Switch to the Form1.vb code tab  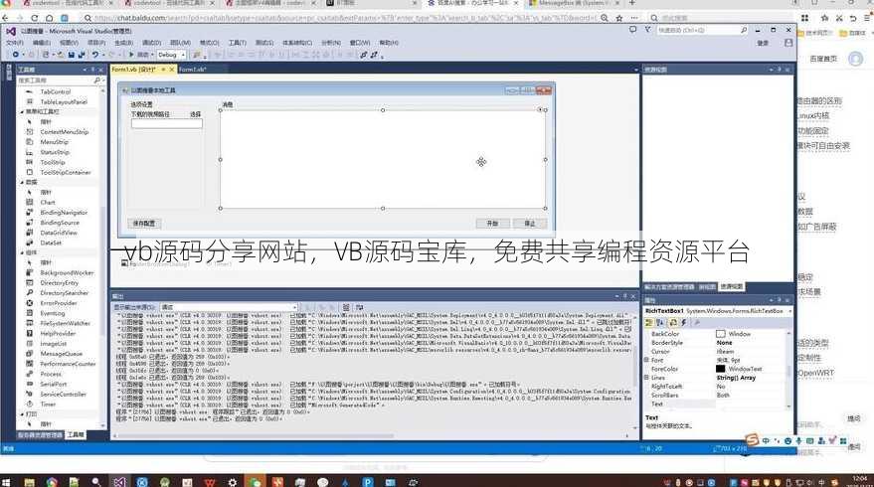[193, 70]
